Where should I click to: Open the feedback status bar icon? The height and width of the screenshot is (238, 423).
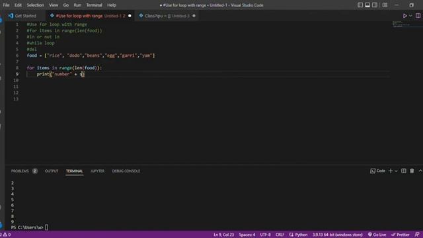[x=417, y=235]
